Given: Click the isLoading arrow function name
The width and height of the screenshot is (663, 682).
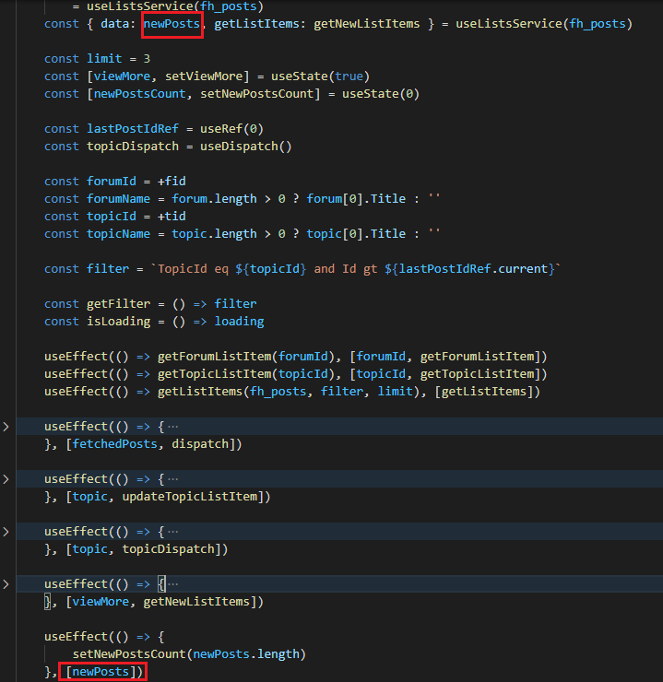Looking at the screenshot, I should coord(115,322).
